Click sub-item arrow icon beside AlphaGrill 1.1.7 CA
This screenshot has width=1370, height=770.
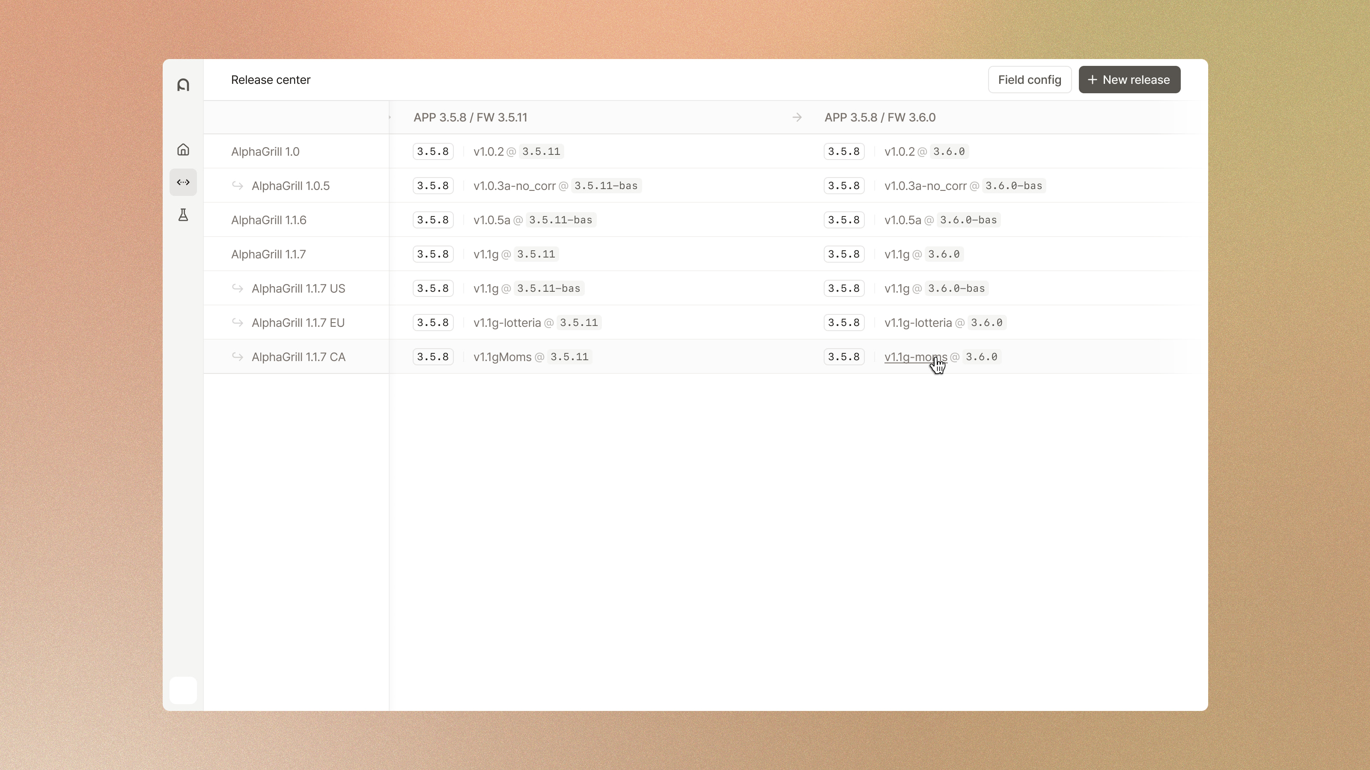pos(238,357)
